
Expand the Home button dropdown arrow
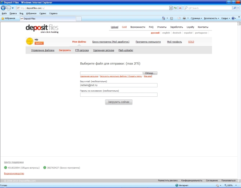click(x=167, y=18)
